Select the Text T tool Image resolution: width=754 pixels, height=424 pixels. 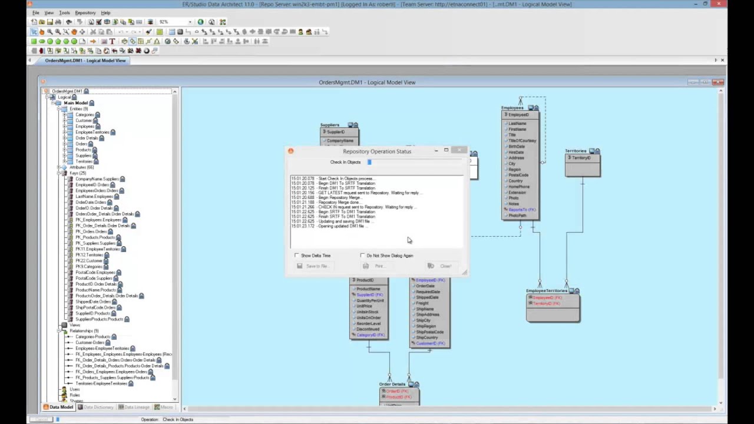point(112,41)
